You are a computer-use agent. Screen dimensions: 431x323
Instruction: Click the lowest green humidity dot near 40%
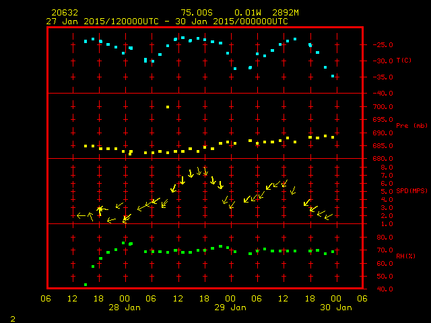click(86, 285)
